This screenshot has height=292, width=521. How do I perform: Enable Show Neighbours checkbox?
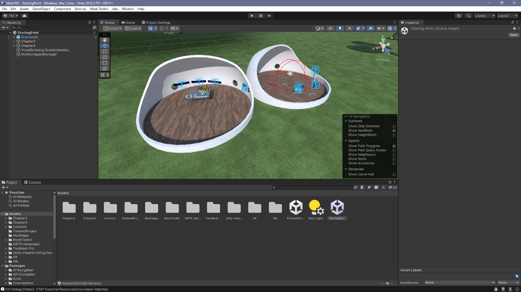click(394, 155)
